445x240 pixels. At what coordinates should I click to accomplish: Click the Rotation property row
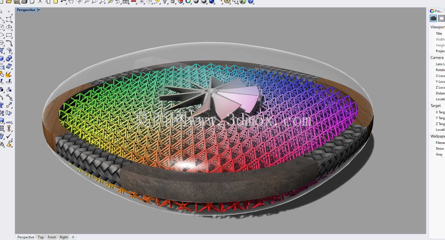pyautogui.click(x=437, y=70)
